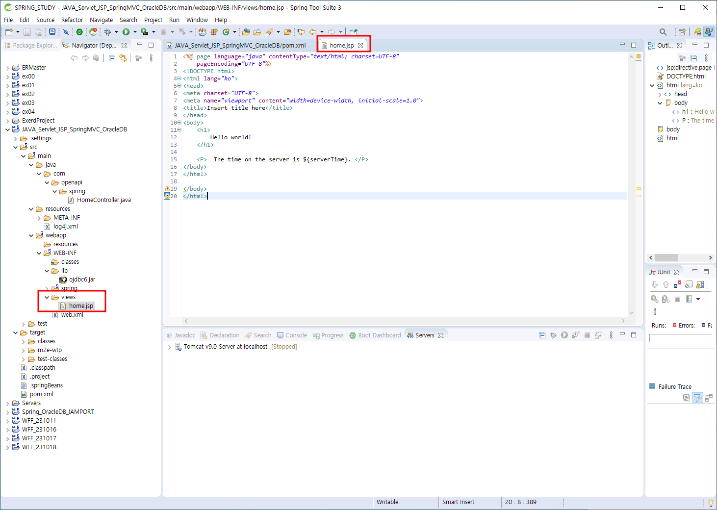This screenshot has width=717, height=510.
Task: Switch to the Package Explorer tab
Action: [x=31, y=45]
